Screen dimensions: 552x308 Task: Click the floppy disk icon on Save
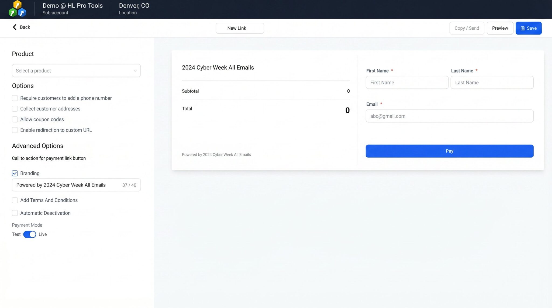click(x=523, y=28)
